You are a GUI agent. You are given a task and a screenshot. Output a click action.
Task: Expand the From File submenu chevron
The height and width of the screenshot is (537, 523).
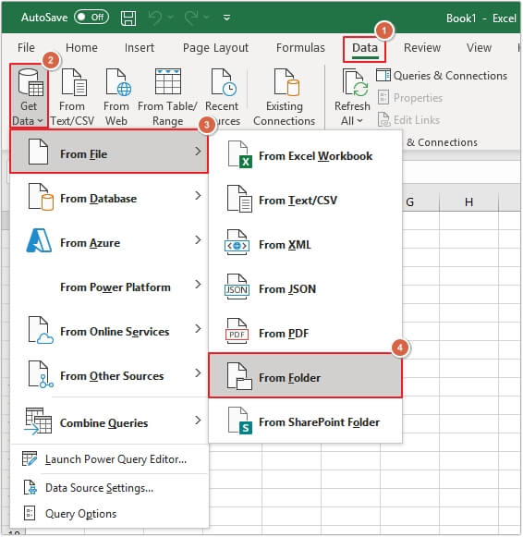click(198, 151)
